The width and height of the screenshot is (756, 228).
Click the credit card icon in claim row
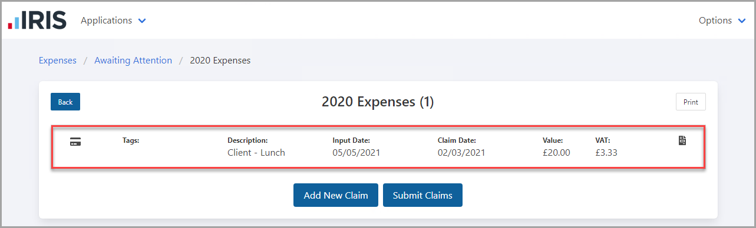point(75,141)
